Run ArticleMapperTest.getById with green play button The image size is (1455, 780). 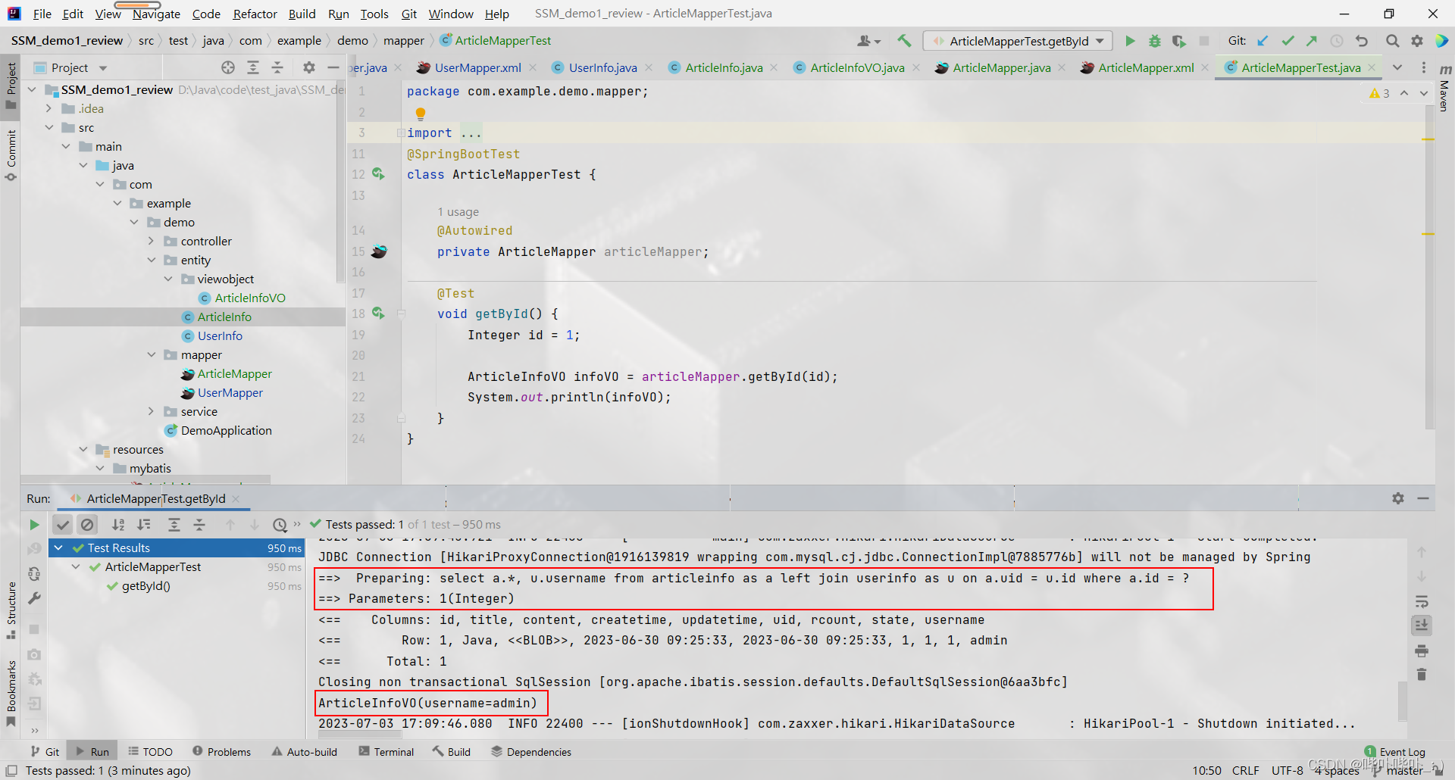[x=1130, y=41]
